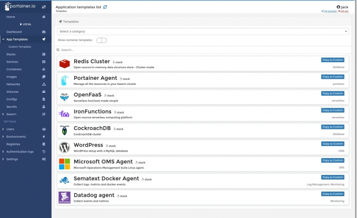Select the IronFunctions template title
This screenshot has height=218, width=357.
coord(92,112)
